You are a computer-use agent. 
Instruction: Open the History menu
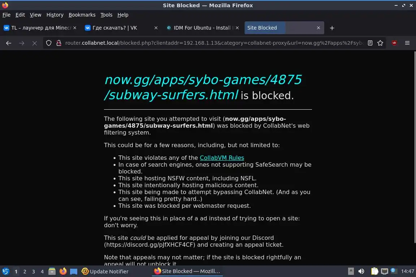point(55,15)
